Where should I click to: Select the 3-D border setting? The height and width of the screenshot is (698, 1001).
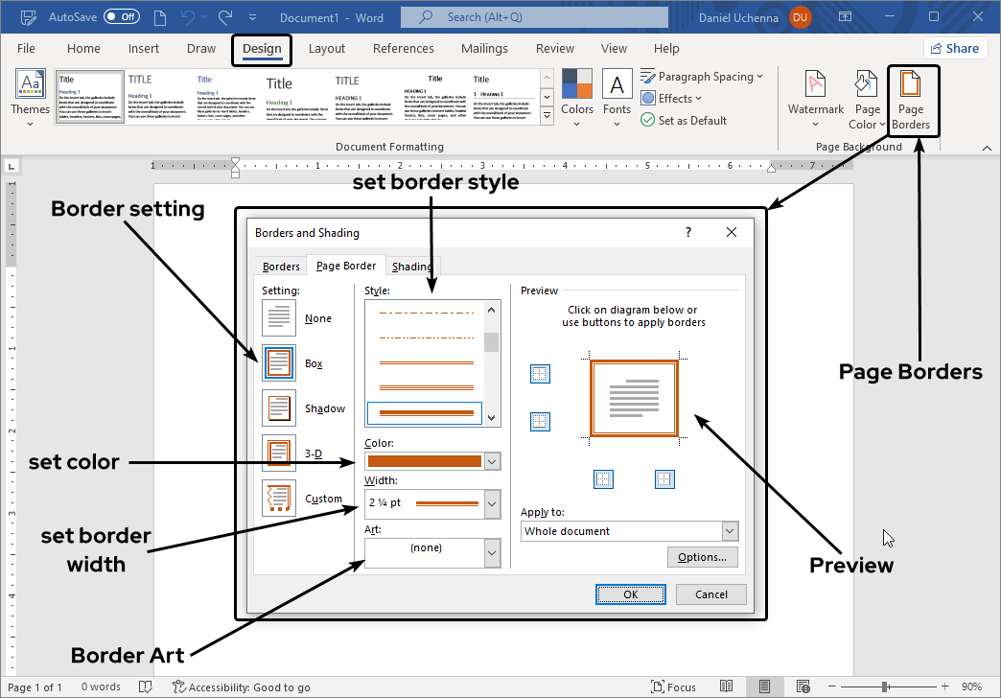[278, 453]
